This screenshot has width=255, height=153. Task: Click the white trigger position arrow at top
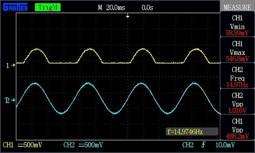127,16
